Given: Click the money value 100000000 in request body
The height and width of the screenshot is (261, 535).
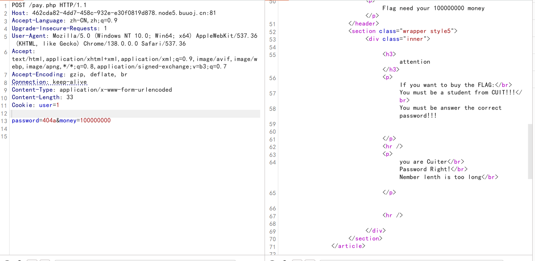Looking at the screenshot, I should [x=95, y=120].
